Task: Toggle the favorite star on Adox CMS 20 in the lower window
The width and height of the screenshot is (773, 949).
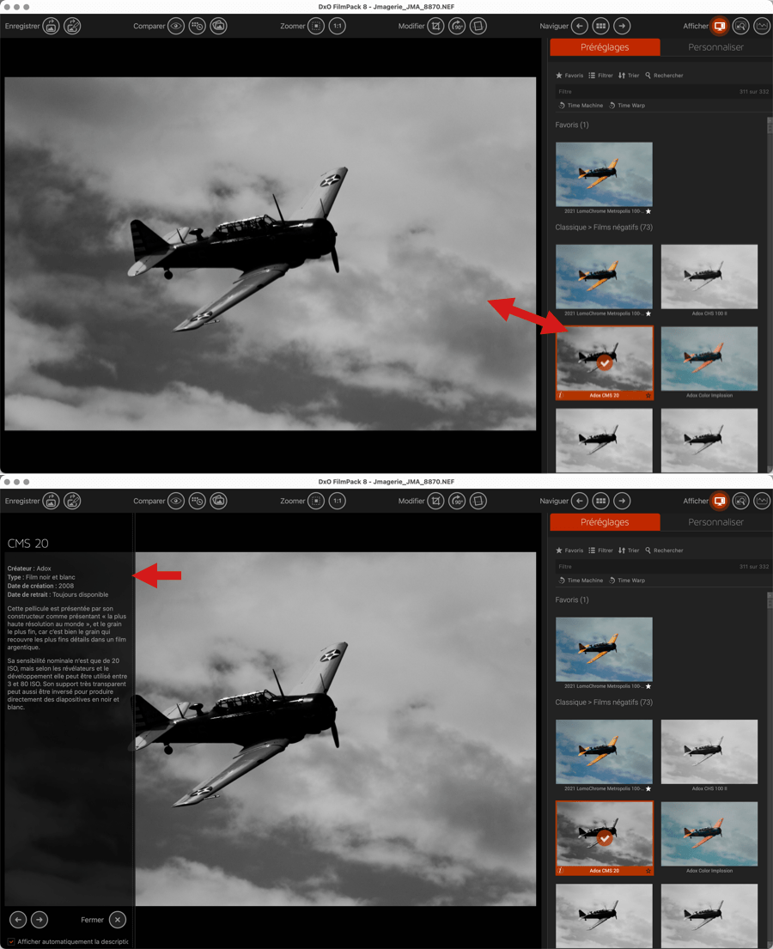Action: click(x=648, y=871)
